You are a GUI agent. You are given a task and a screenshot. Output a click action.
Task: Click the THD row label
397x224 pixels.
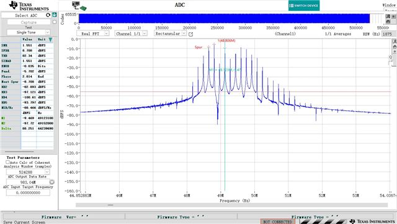[4, 56]
